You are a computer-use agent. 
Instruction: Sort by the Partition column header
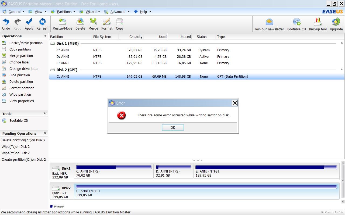pyautogui.click(x=70, y=37)
